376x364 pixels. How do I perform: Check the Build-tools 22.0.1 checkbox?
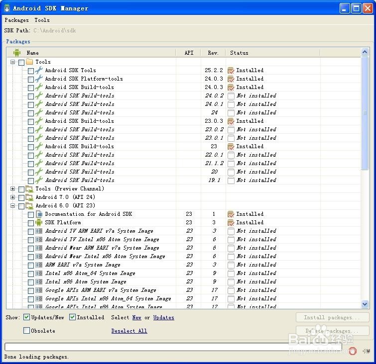pos(31,156)
